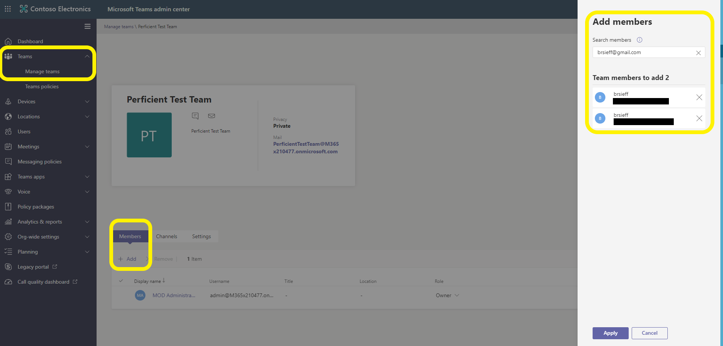Open Dashboard from the sidebar
The image size is (723, 346).
(30, 41)
